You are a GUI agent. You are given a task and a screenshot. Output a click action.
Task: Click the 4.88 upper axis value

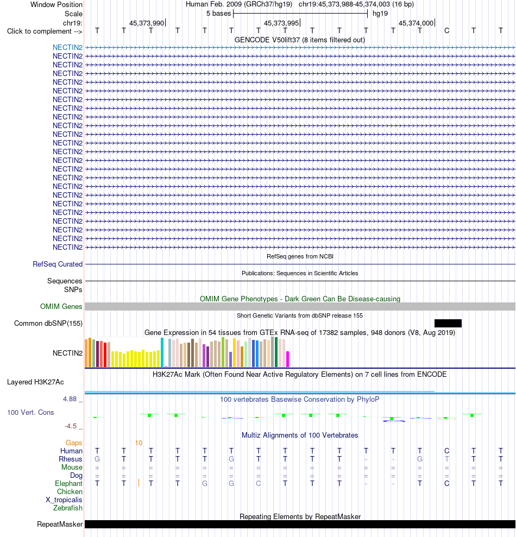tap(70, 399)
